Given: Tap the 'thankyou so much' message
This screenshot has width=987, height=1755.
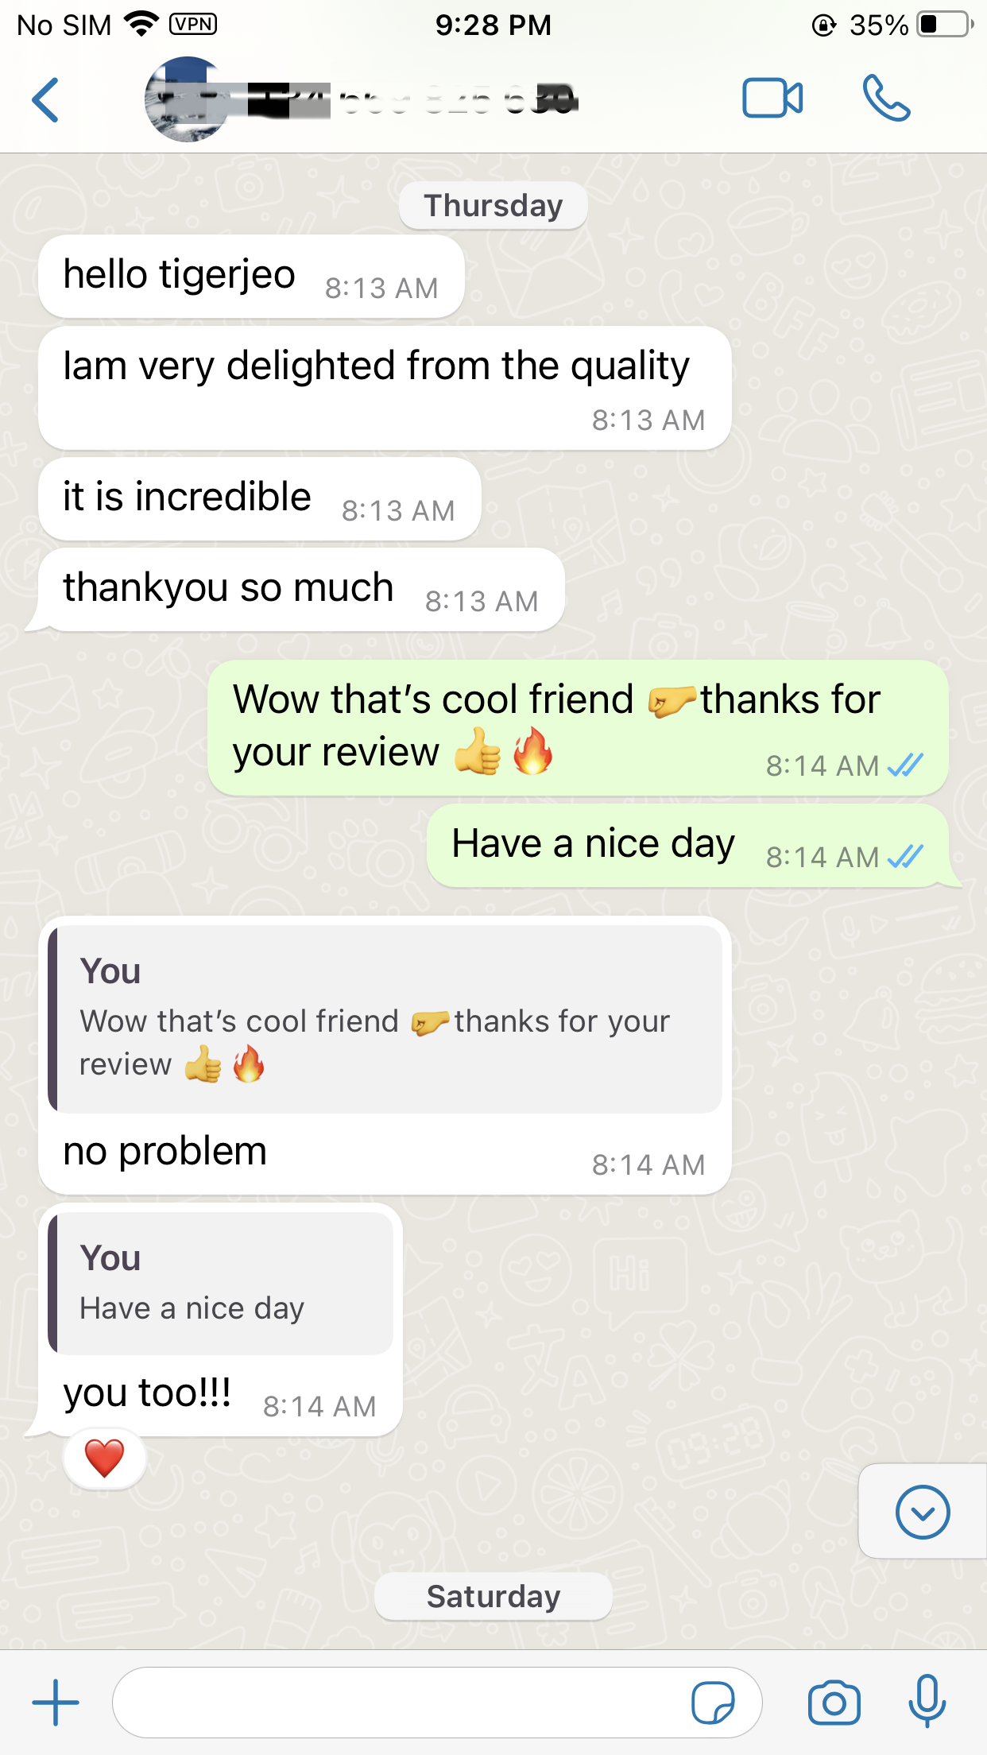Looking at the screenshot, I should [x=301, y=589].
